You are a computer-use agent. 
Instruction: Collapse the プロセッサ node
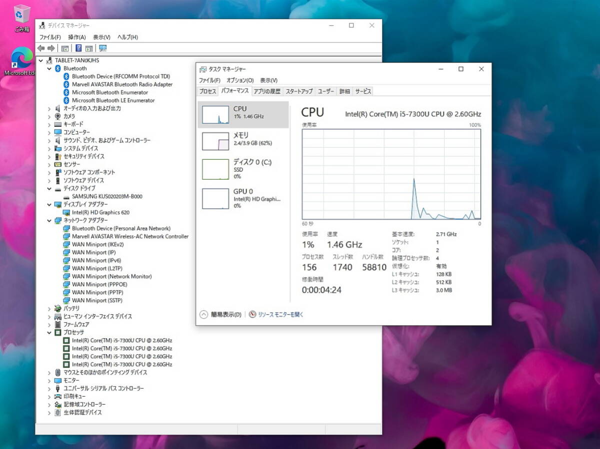tap(49, 332)
